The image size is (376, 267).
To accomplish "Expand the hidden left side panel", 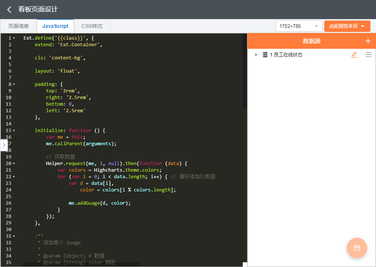I will coord(4,145).
